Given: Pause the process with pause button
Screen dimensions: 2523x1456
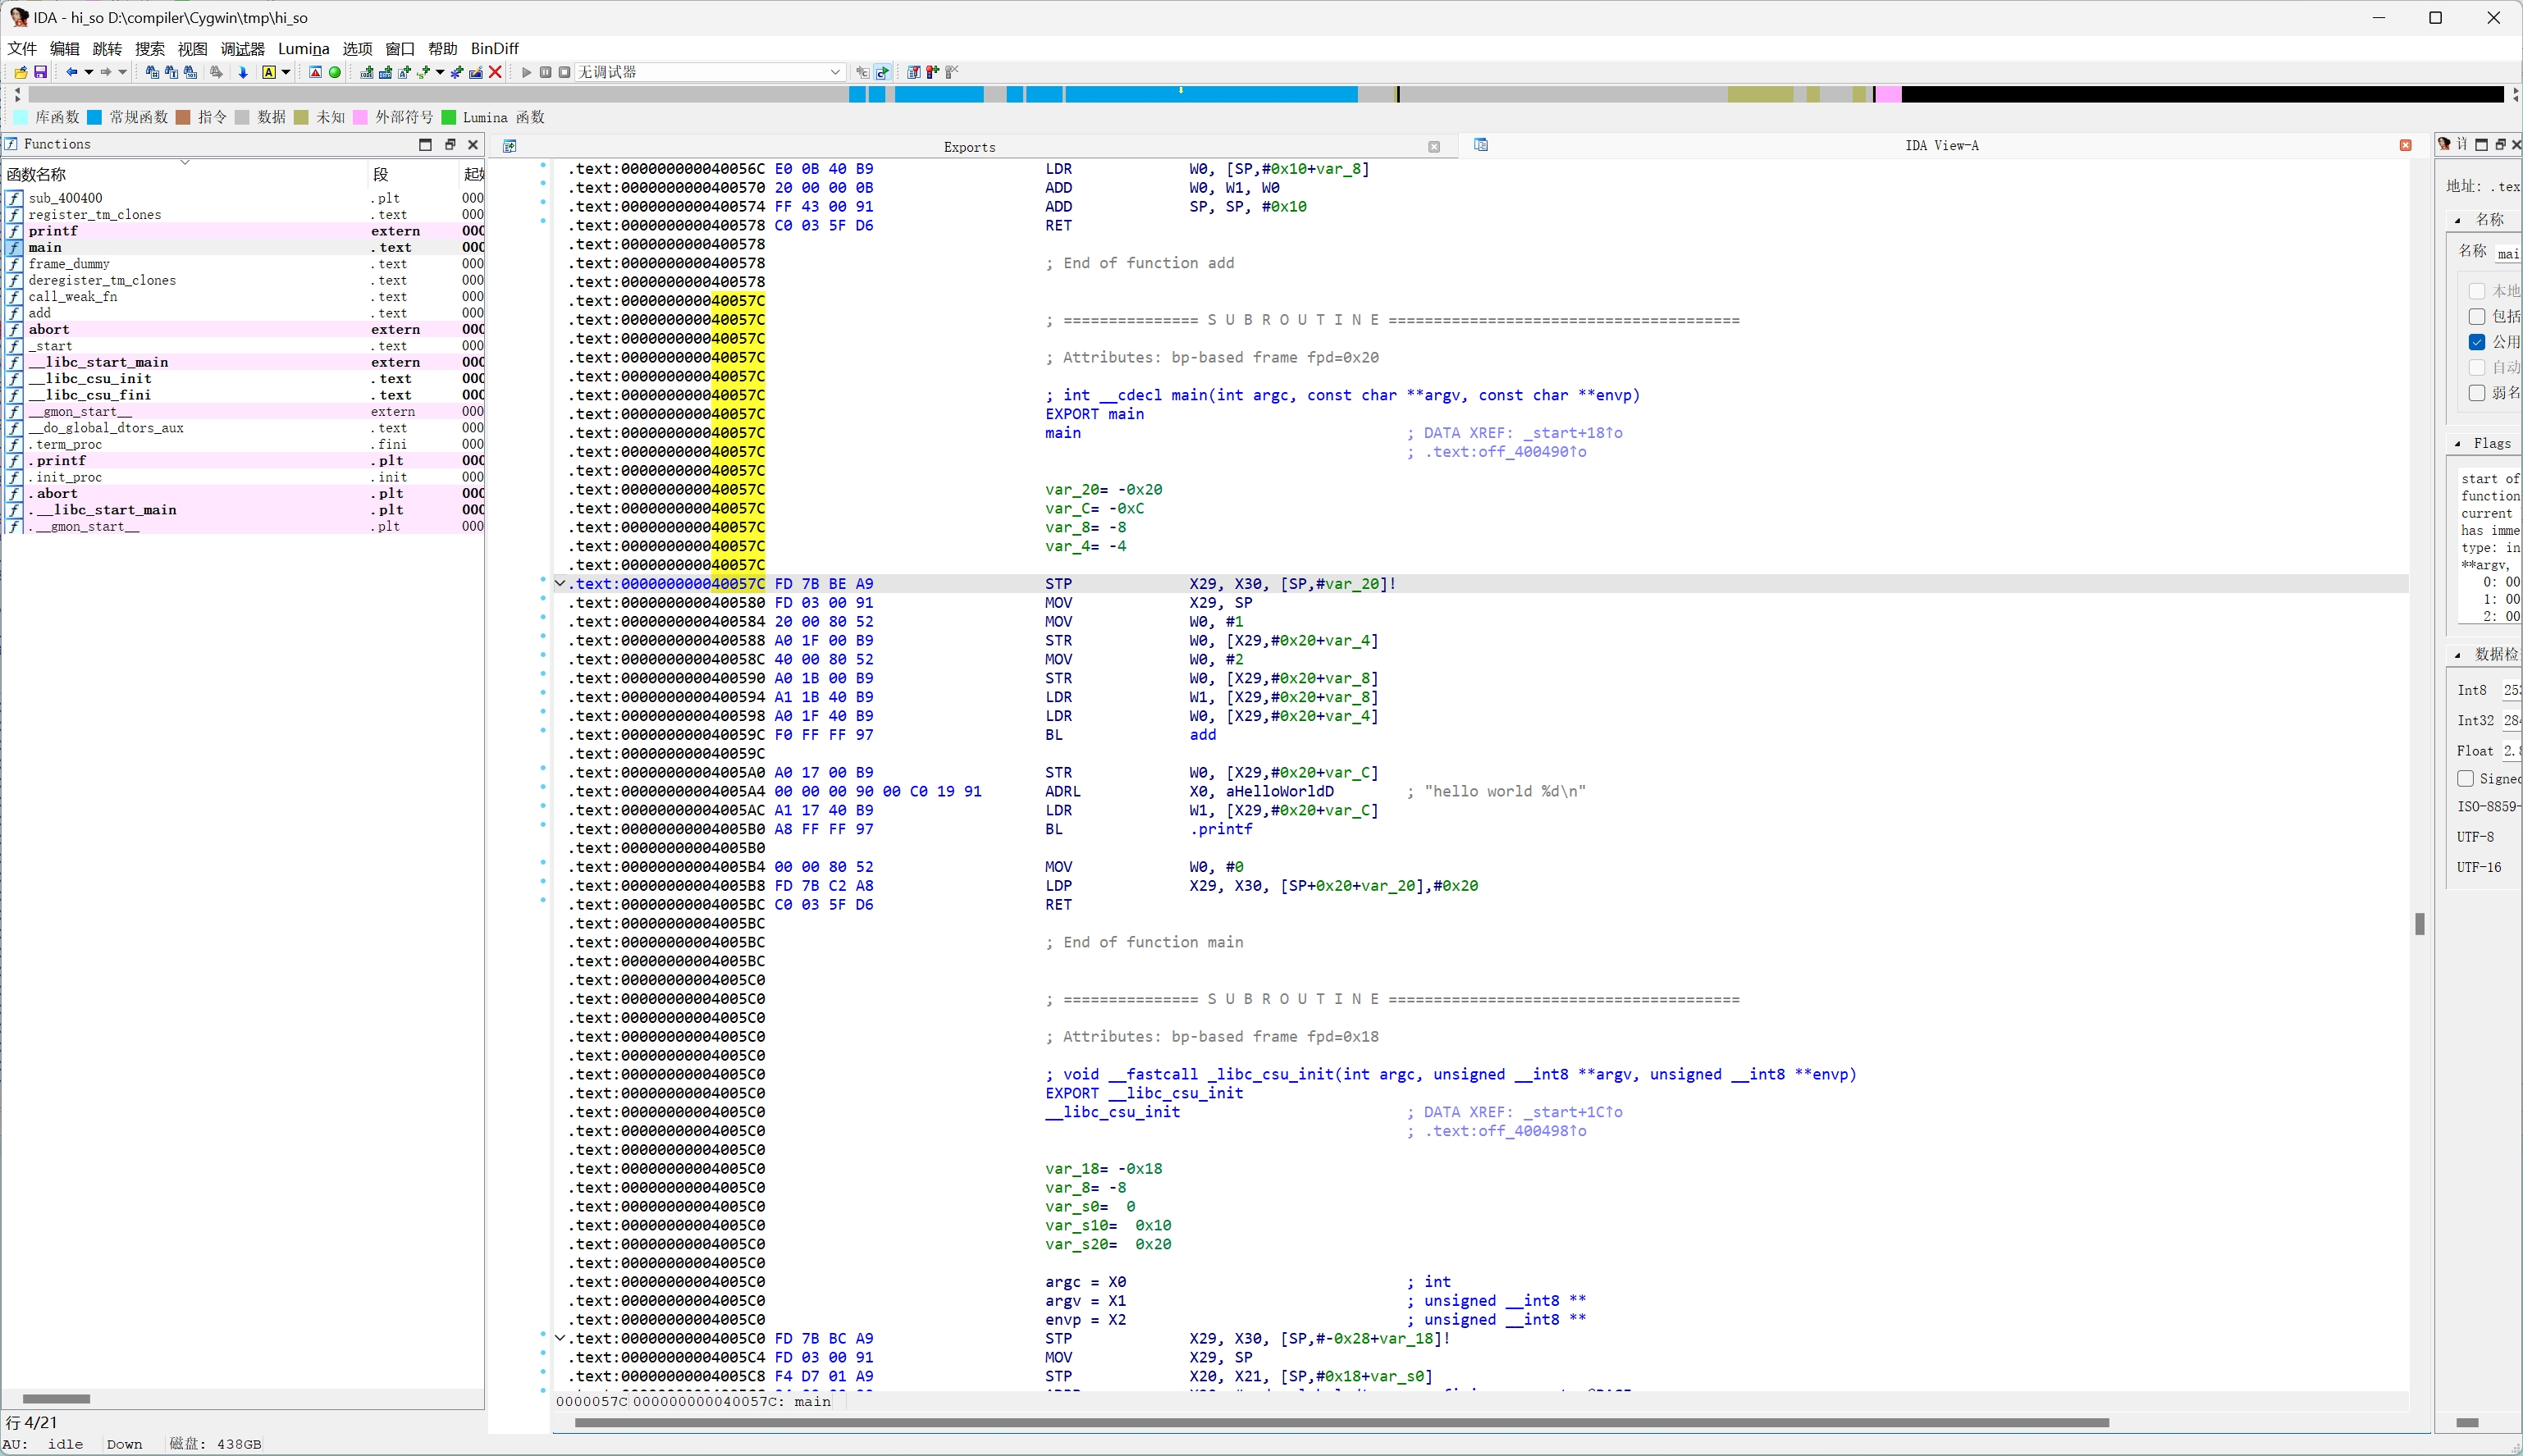Looking at the screenshot, I should (x=545, y=72).
